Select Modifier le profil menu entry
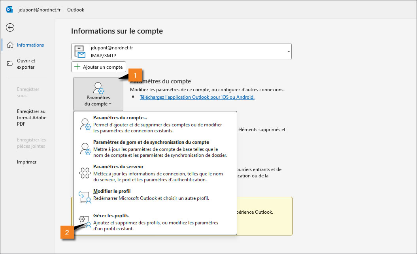417x254 pixels. (155, 198)
